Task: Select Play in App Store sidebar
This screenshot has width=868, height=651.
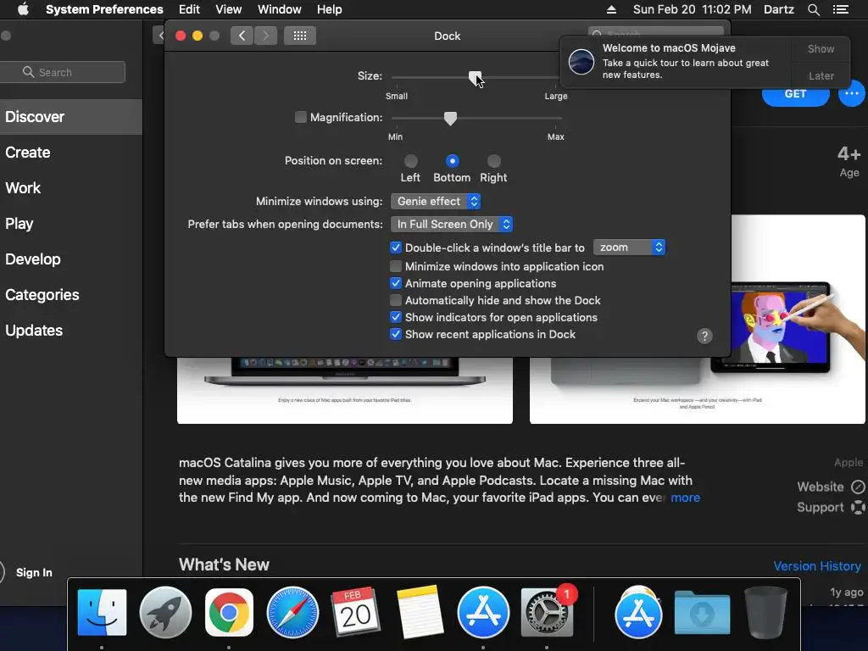Action: point(71,224)
